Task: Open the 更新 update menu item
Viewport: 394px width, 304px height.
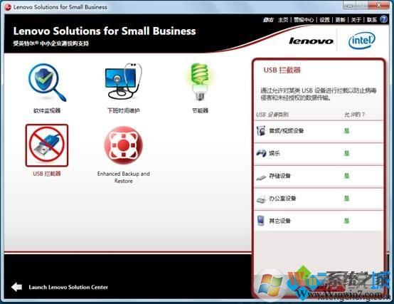Action: [x=340, y=20]
